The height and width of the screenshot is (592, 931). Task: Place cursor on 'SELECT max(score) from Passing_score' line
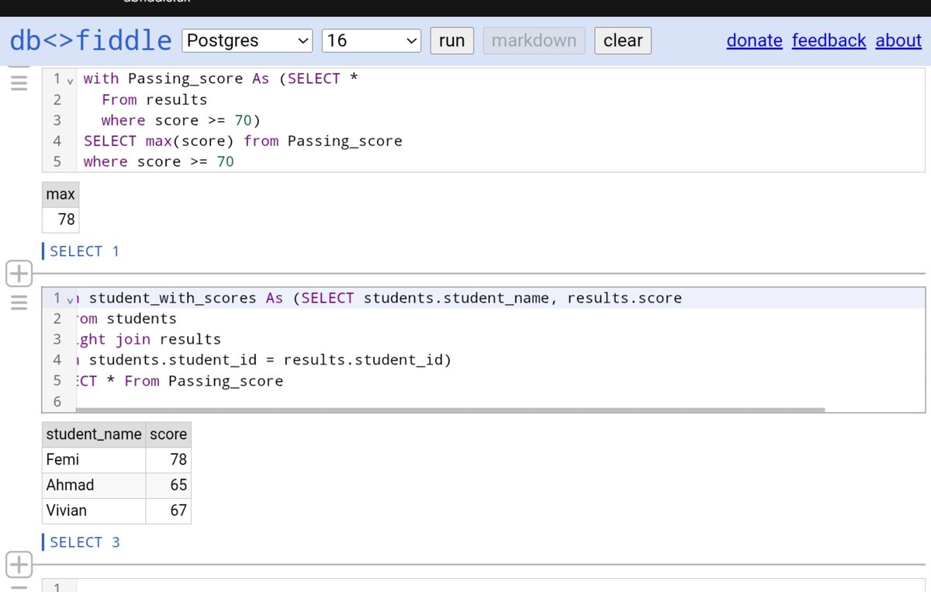(x=243, y=141)
